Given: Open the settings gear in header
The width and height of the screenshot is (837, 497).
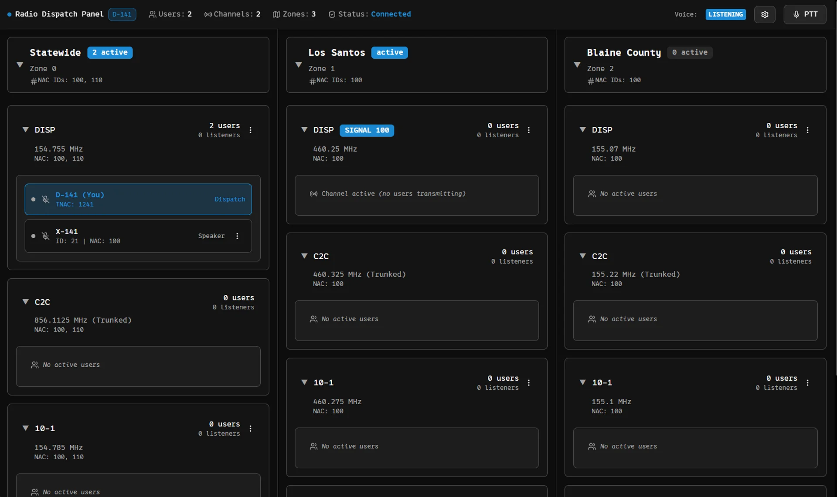Looking at the screenshot, I should (x=764, y=14).
